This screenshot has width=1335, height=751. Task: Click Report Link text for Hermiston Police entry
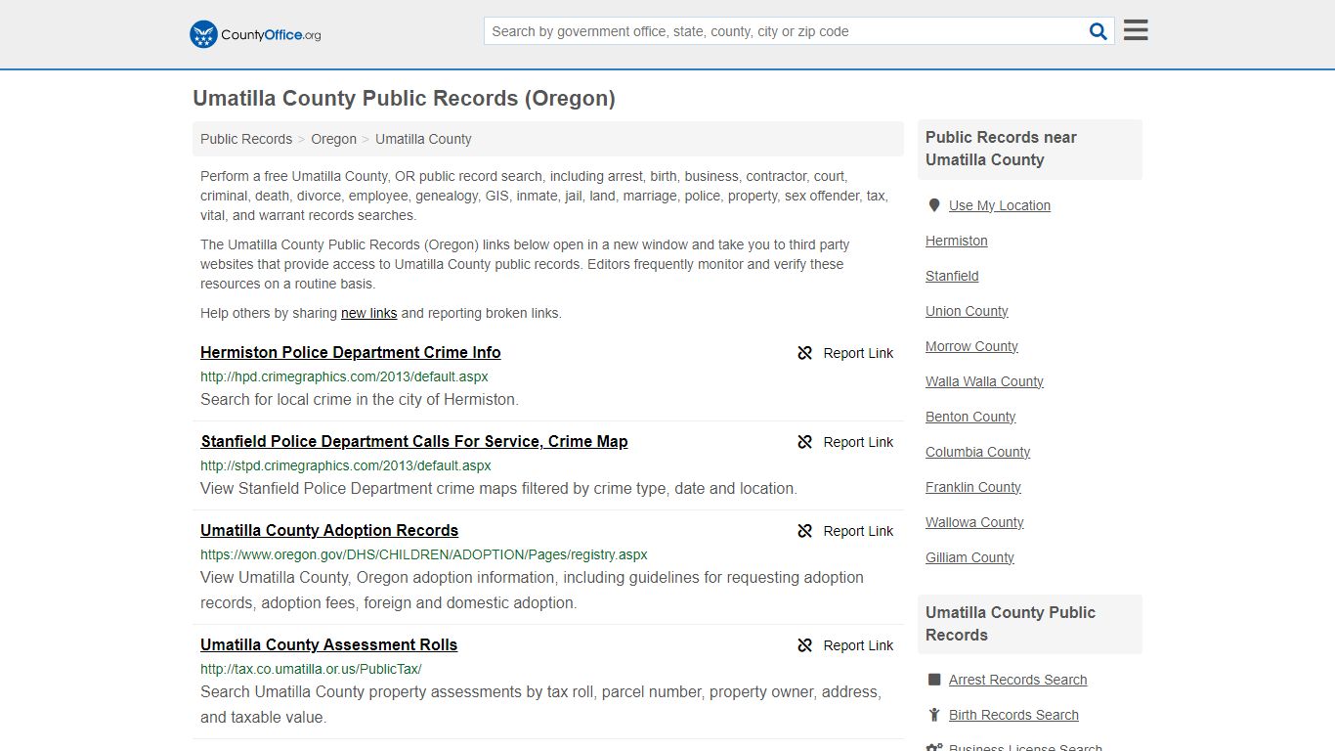[x=858, y=353]
